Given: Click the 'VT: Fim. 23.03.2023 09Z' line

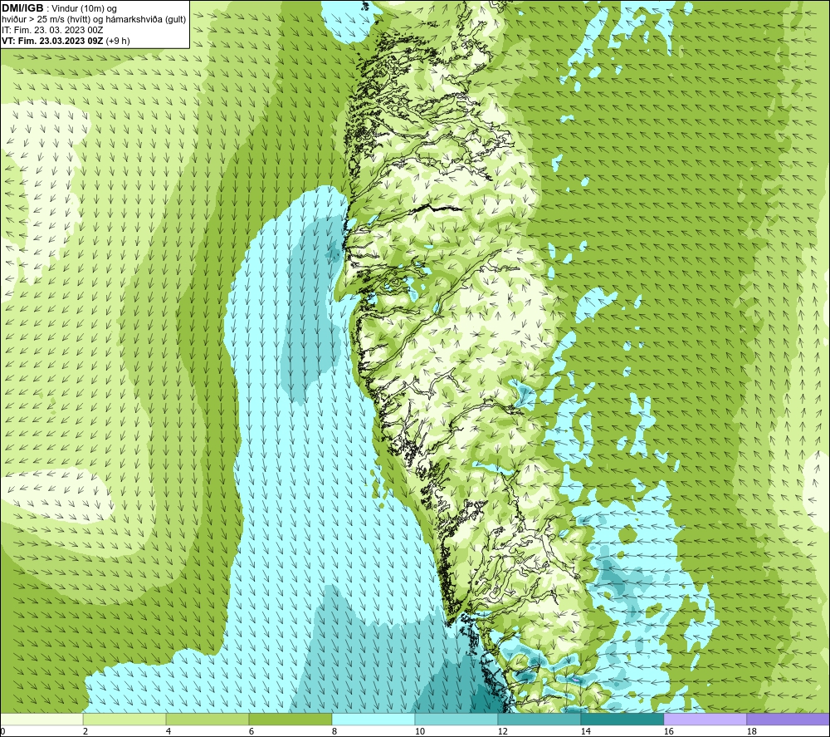Looking at the screenshot, I should (52, 41).
